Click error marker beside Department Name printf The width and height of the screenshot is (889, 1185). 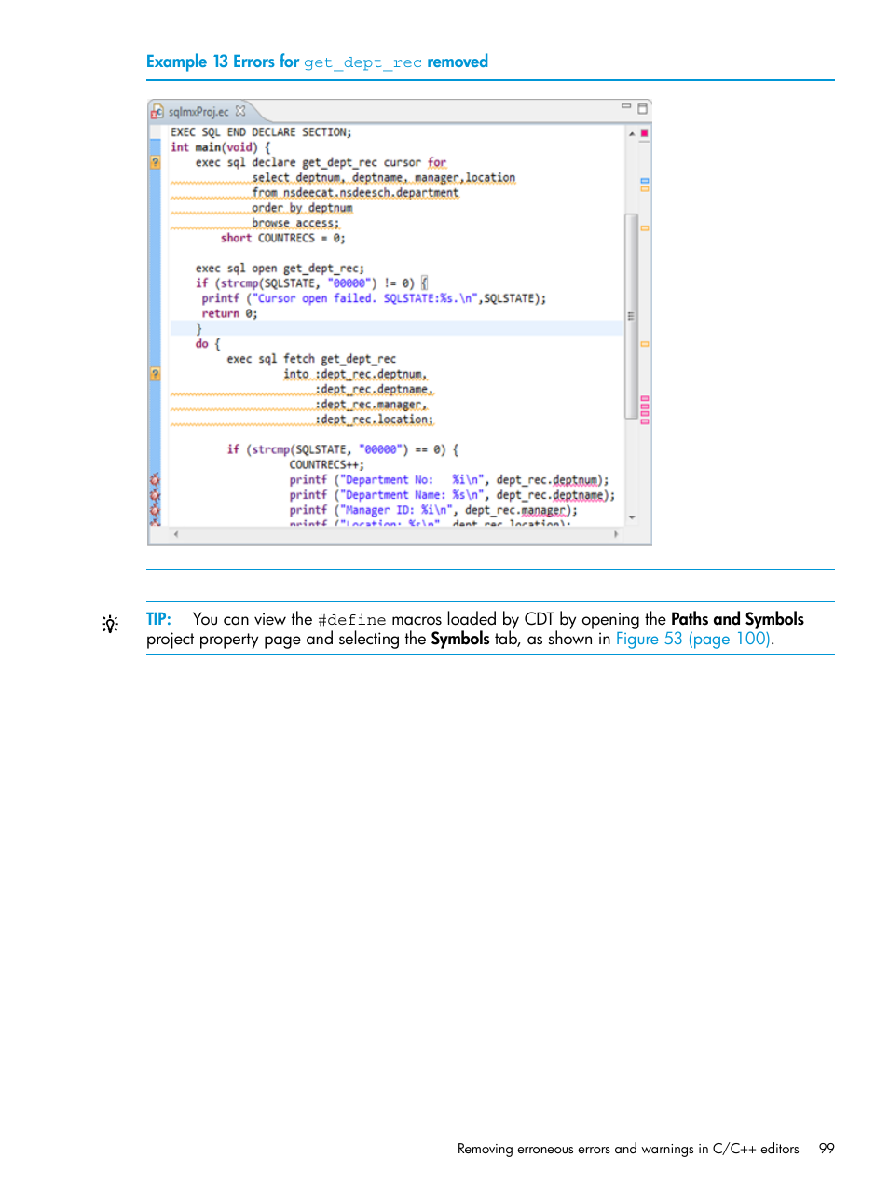(x=155, y=495)
